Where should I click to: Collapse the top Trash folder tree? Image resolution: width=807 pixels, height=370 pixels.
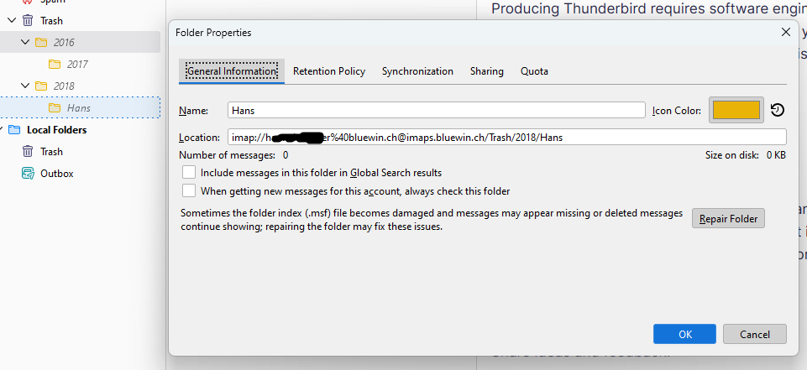click(12, 20)
